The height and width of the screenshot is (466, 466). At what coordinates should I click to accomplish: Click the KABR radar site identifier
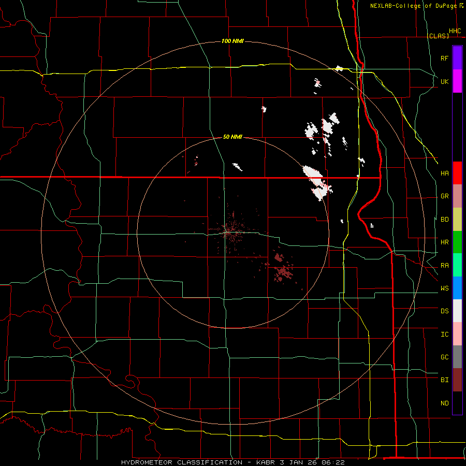[266, 462]
